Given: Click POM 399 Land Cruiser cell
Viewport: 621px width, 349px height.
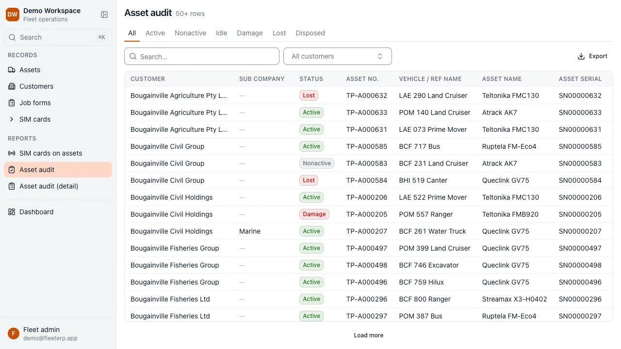Looking at the screenshot, I should tap(435, 248).
